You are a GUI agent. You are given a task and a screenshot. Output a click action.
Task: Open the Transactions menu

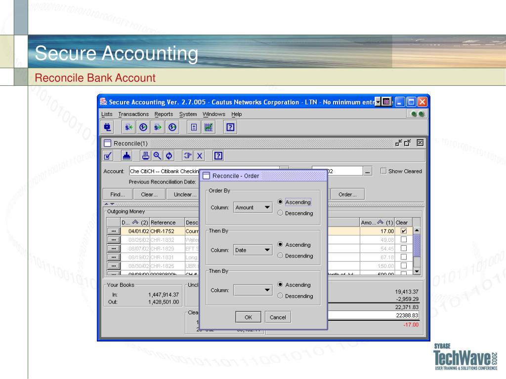click(133, 114)
